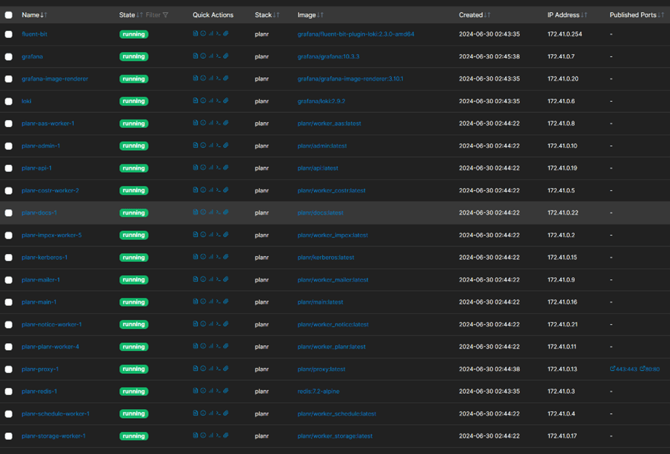Viewport: 670px width, 454px height.
Task: Open published port 443:443 of planr-proxy-1
Action: click(x=624, y=369)
